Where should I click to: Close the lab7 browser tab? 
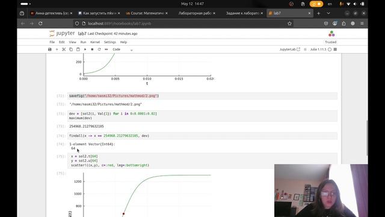tap(309, 13)
